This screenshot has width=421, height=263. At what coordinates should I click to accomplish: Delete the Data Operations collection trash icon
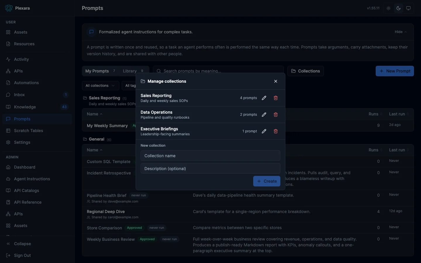pyautogui.click(x=276, y=115)
